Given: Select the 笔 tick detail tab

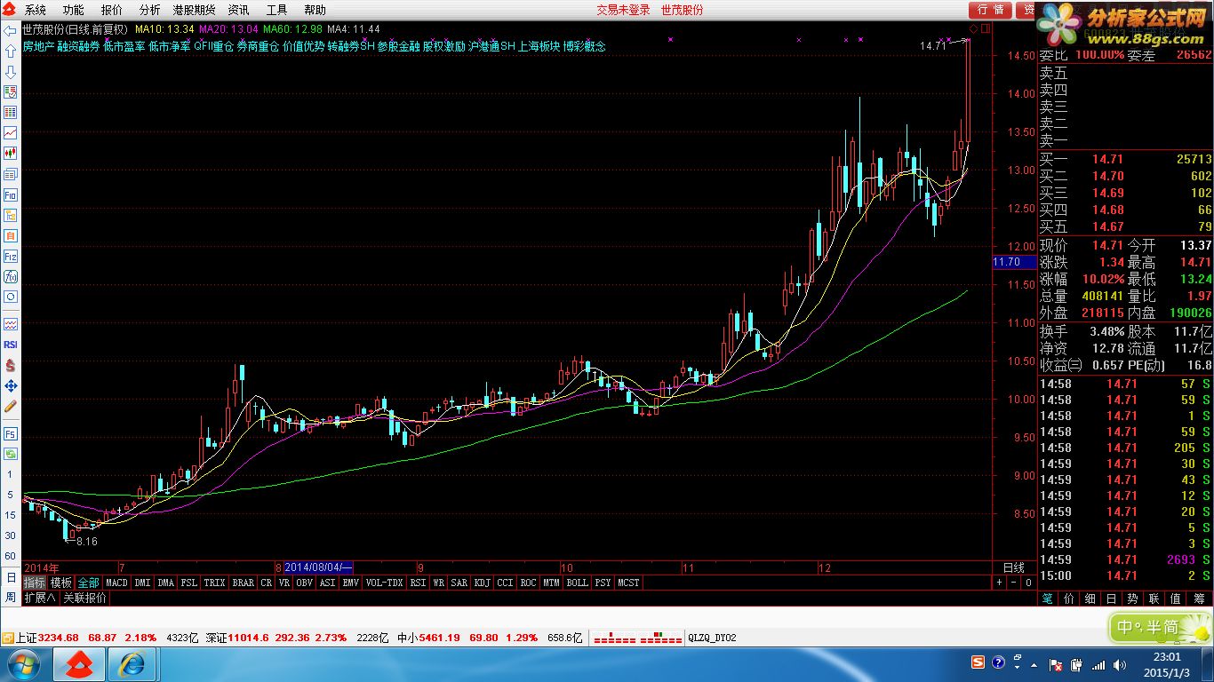Looking at the screenshot, I should (1049, 599).
